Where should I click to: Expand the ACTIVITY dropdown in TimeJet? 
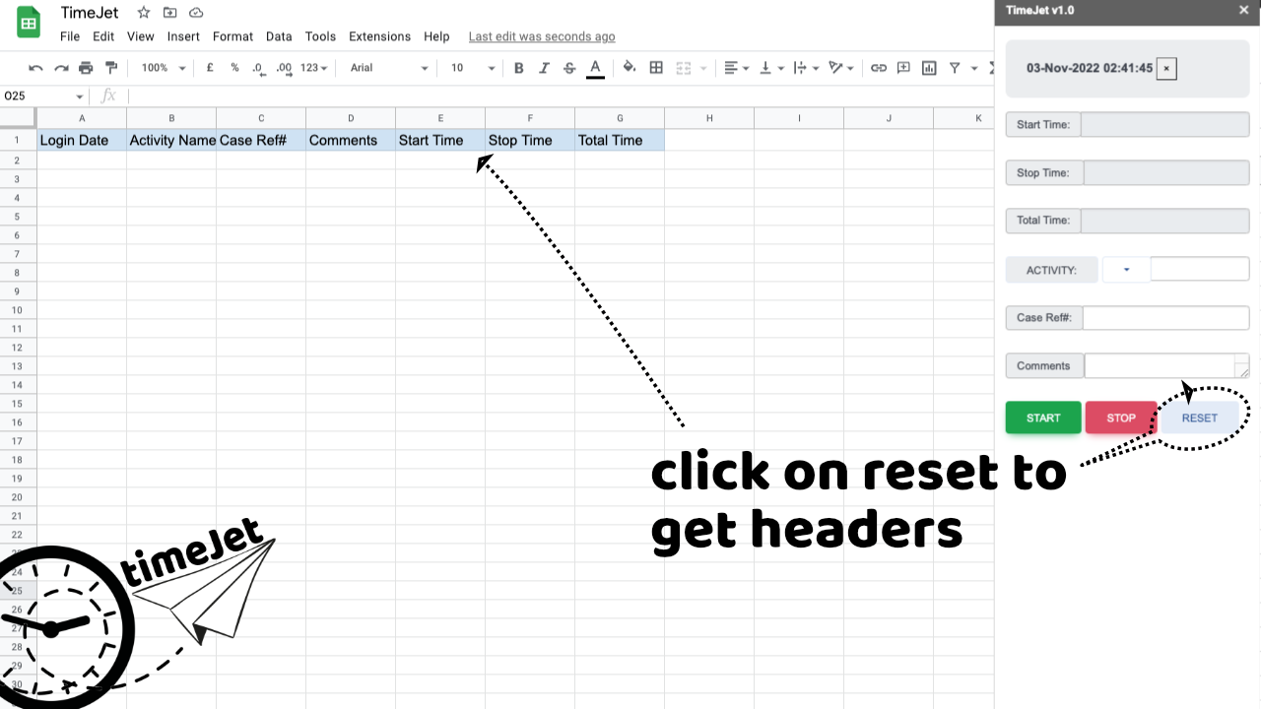[1126, 270]
